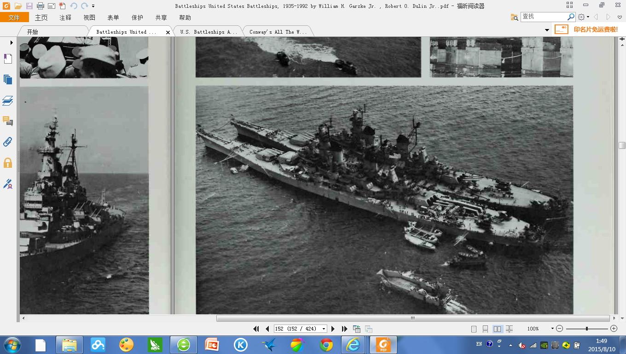
Task: Click the magnifier search button
Action: coord(571,17)
